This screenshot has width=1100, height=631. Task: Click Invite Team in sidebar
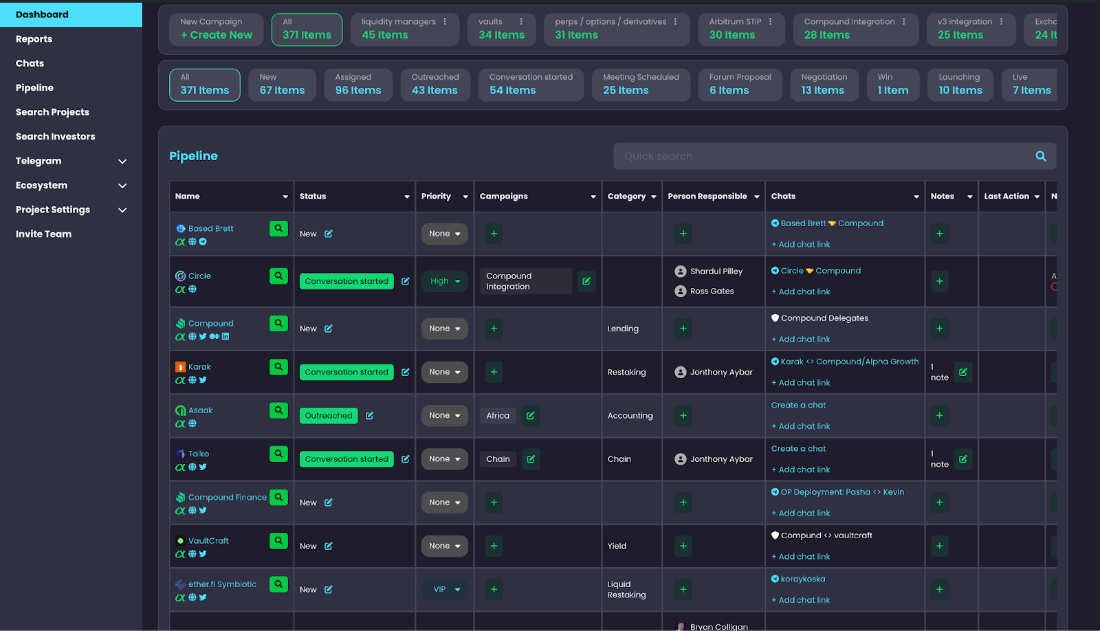pos(43,234)
